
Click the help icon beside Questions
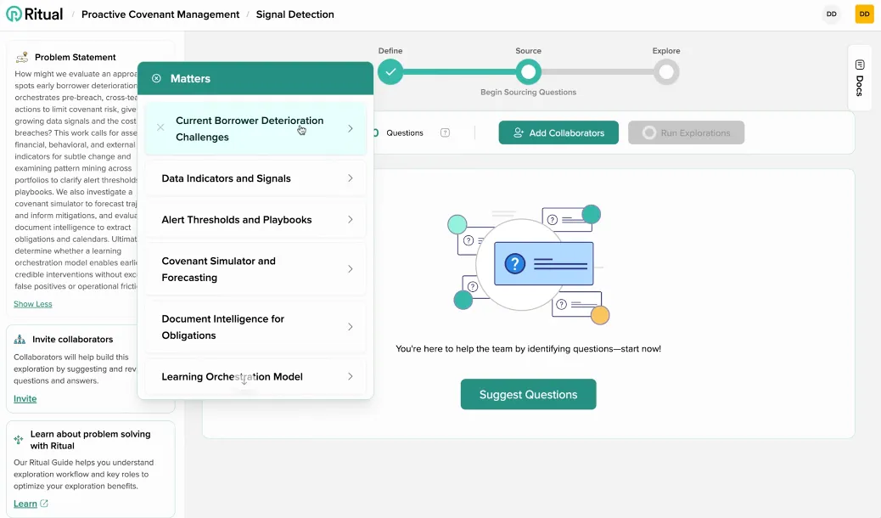coord(445,132)
